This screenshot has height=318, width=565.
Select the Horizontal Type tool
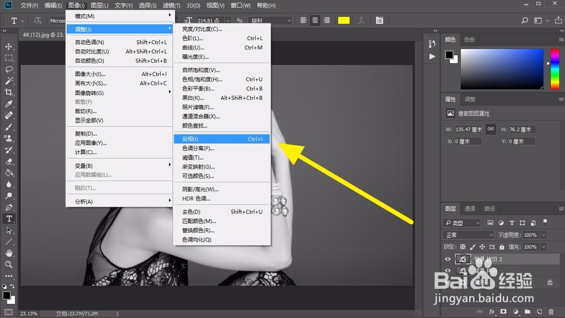[x=8, y=219]
